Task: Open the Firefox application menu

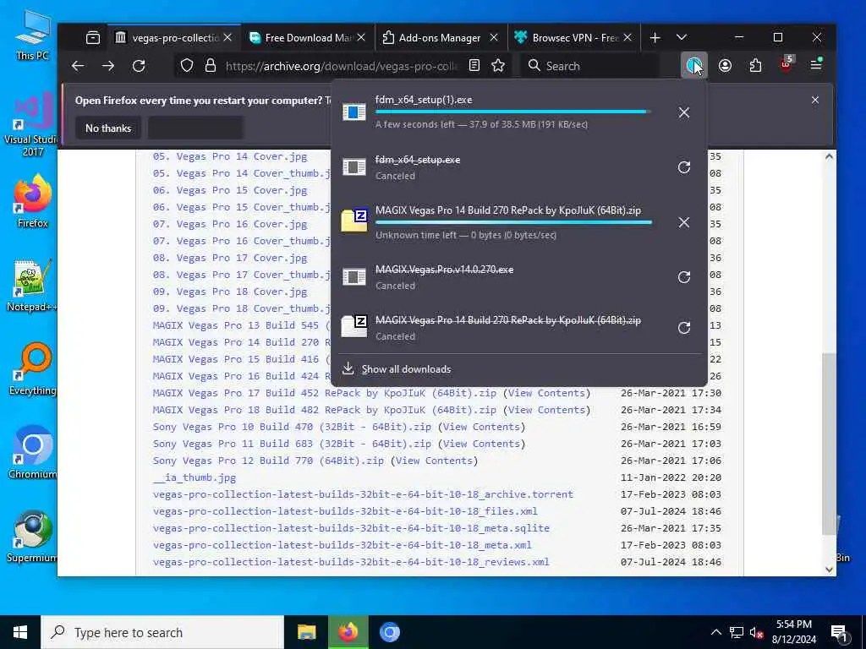Action: [816, 64]
